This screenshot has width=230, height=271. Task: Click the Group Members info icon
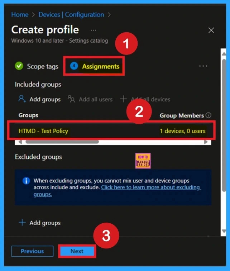coord(209,115)
